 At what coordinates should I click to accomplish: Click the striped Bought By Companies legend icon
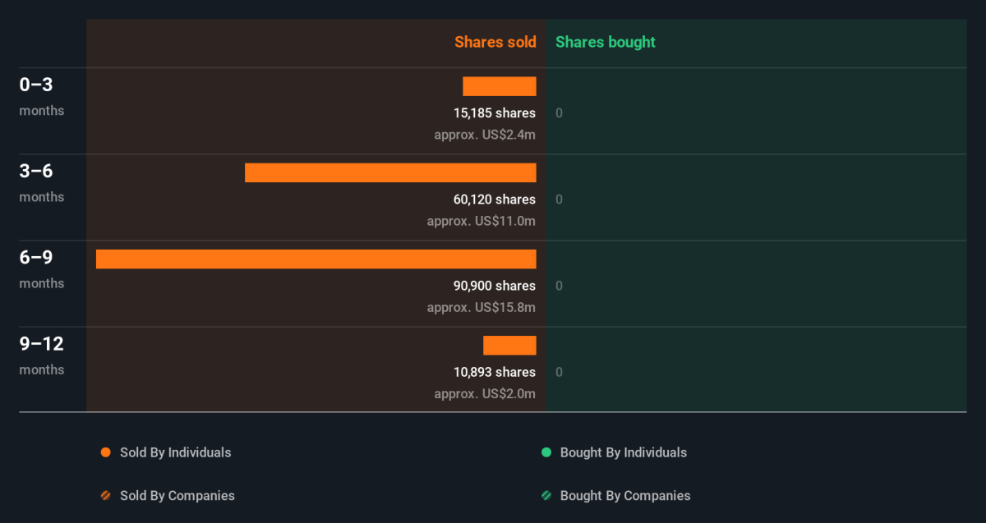pyautogui.click(x=546, y=496)
